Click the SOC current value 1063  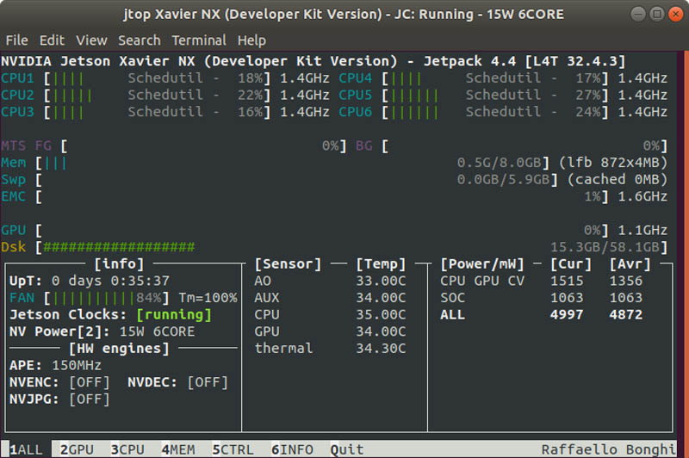(567, 298)
